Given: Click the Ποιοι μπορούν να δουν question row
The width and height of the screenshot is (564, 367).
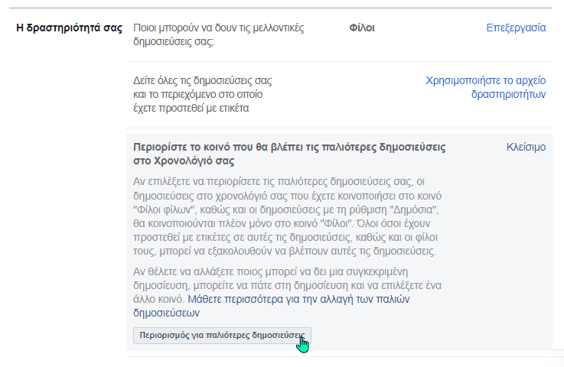Looking at the screenshot, I should pos(339,35).
